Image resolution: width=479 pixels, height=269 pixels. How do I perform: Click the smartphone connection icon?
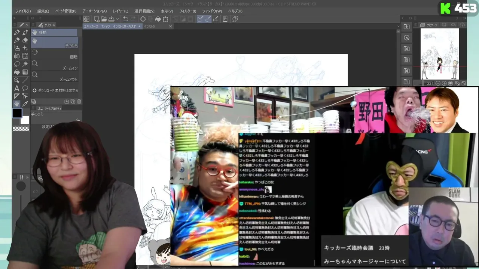[x=225, y=19]
